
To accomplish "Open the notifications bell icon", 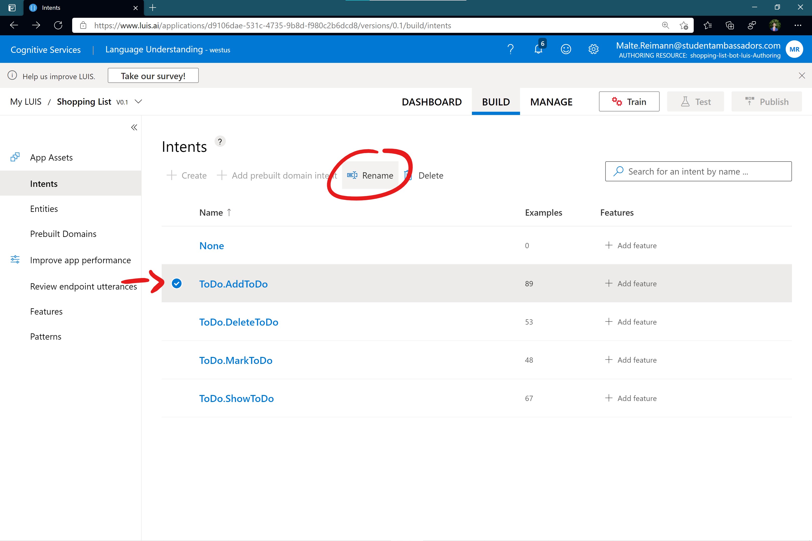I will [538, 49].
